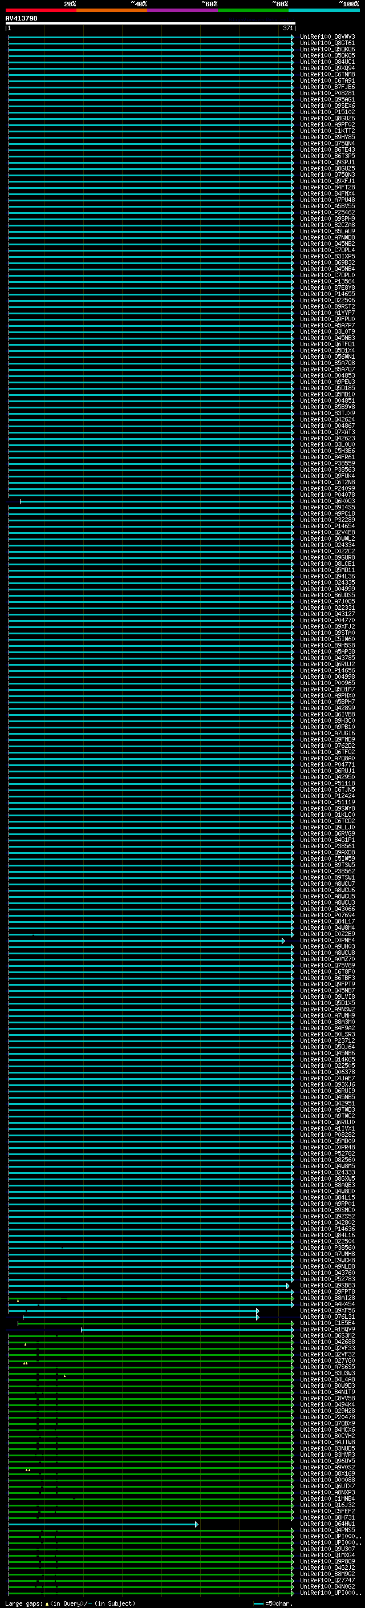Click the UniRef100_Q76L31 label
This screenshot has height=1608, width=365.
coord(327,1317)
